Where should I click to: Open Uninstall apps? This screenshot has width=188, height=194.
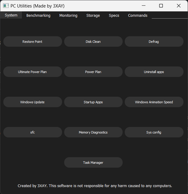(x=154, y=72)
